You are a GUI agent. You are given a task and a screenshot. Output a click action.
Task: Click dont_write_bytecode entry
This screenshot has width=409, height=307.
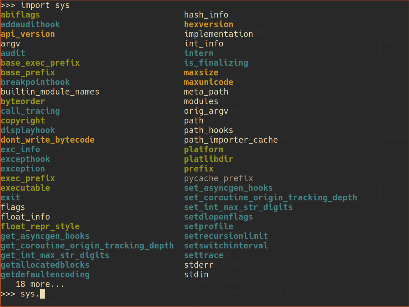pyautogui.click(x=48, y=140)
